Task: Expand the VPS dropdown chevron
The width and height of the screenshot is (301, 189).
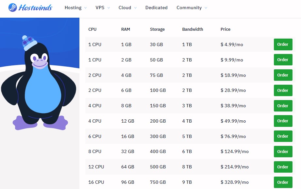Action: (x=109, y=8)
